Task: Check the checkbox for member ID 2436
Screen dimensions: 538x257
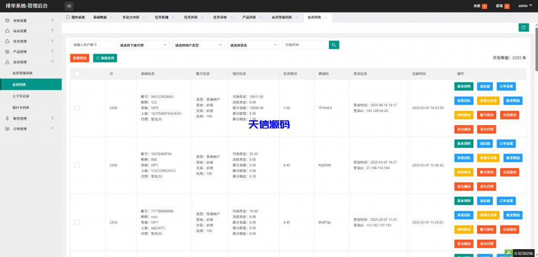Action: point(77,108)
